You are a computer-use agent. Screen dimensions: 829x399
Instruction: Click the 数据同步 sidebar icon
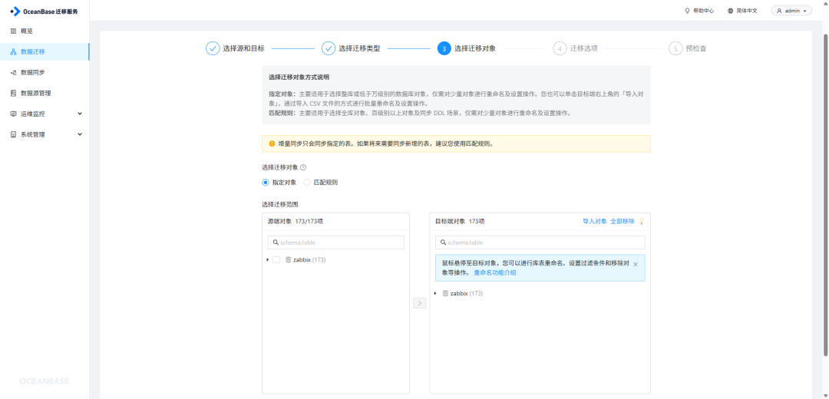pyautogui.click(x=14, y=72)
